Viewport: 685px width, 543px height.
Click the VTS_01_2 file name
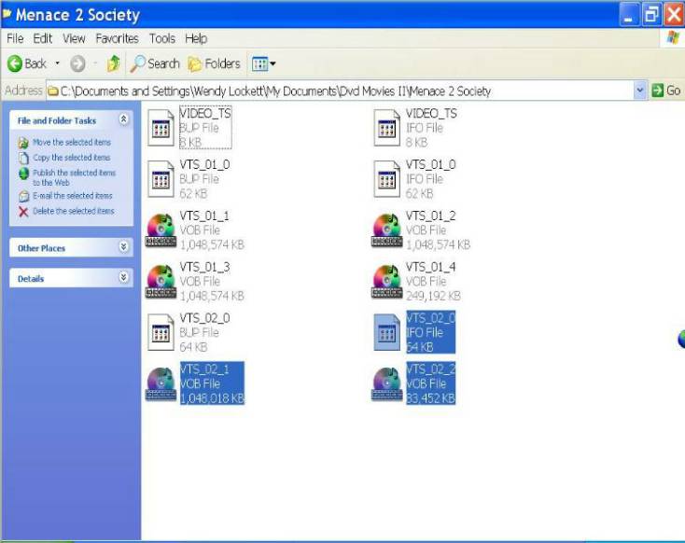point(431,216)
